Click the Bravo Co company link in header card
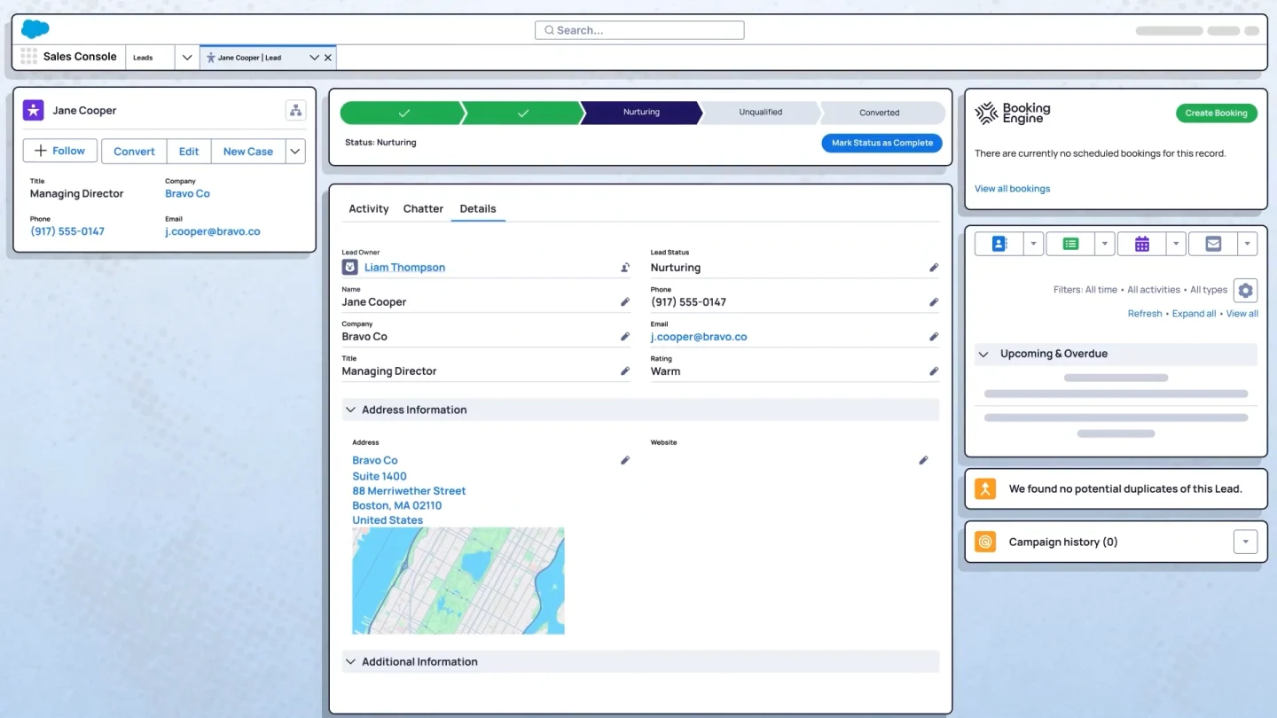 click(187, 194)
